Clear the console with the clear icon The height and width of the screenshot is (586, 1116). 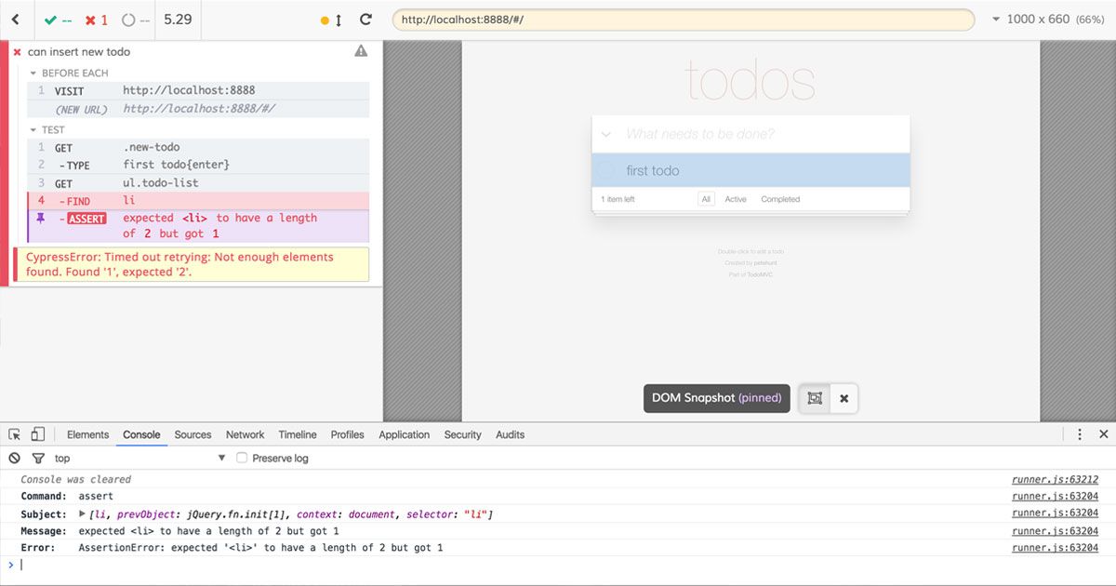15,458
